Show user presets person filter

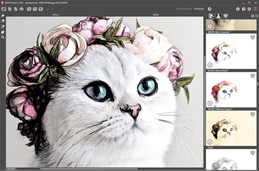coord(218,16)
